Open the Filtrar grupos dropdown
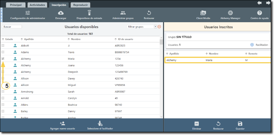274x135 pixels. (x=155, y=27)
